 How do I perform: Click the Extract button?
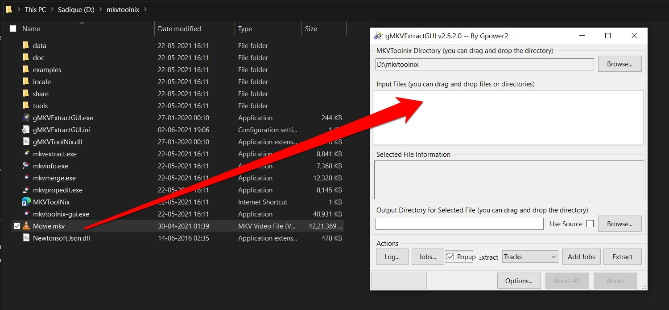[622, 257]
